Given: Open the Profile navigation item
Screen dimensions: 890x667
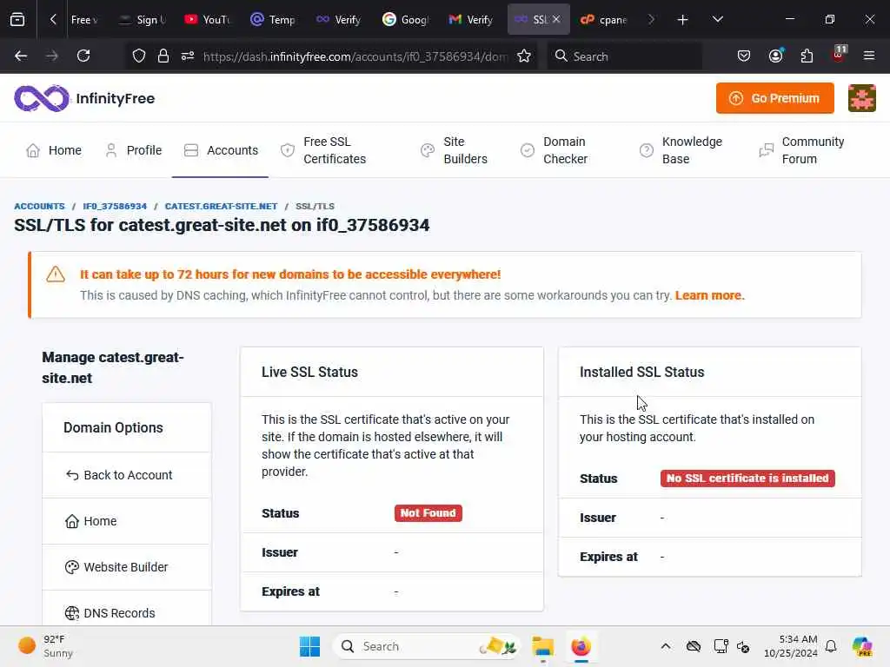Looking at the screenshot, I should click(x=133, y=150).
